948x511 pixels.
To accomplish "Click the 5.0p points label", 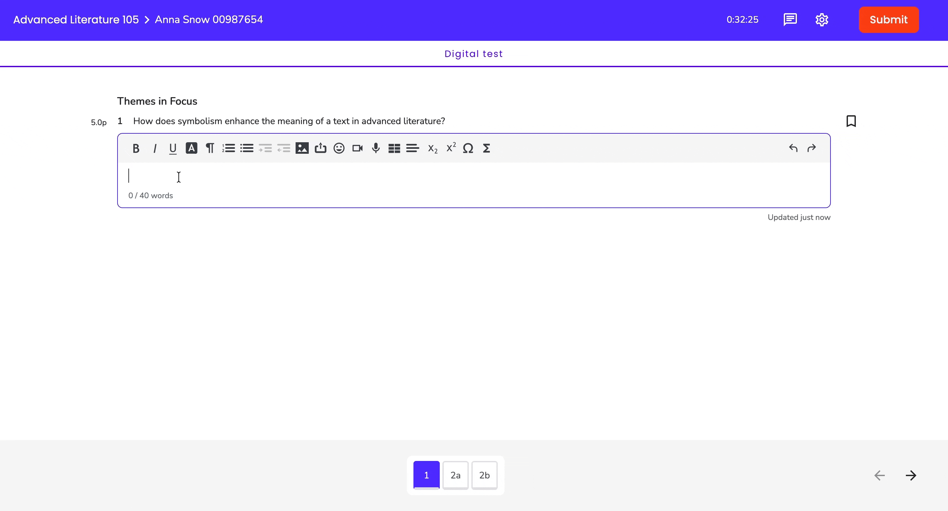I will pos(99,122).
